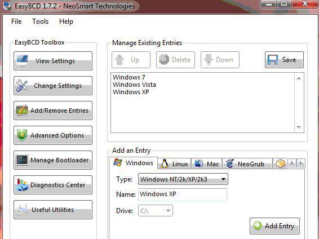This screenshot has height=239, width=319.
Task: Select Add/Remove Entries pencil icon
Action: [22, 110]
